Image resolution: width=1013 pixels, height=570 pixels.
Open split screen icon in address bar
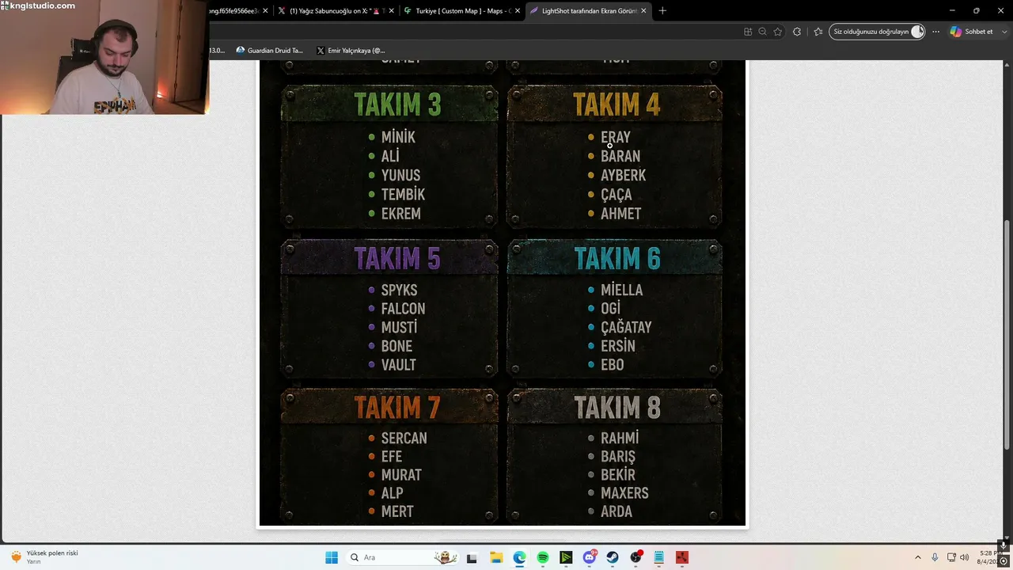coord(747,32)
